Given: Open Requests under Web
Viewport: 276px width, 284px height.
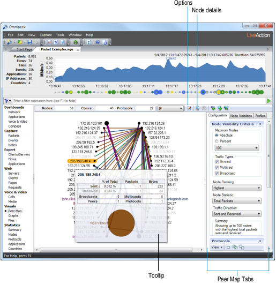Looking at the screenshot, I should coord(15,188).
